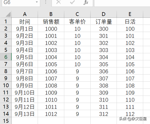Select the cell with 109
This screenshot has height=124, width=150.
click(130, 92)
